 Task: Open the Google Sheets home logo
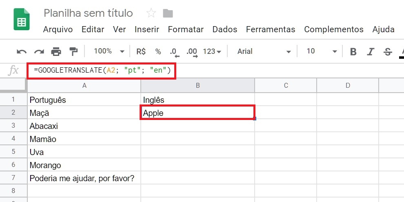[22, 20]
